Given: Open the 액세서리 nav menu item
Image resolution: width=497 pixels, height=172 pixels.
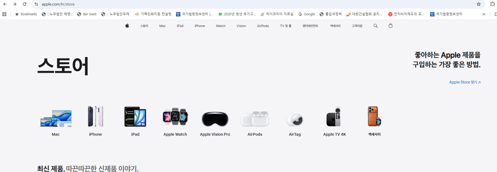Looking at the screenshot, I should click(x=335, y=26).
